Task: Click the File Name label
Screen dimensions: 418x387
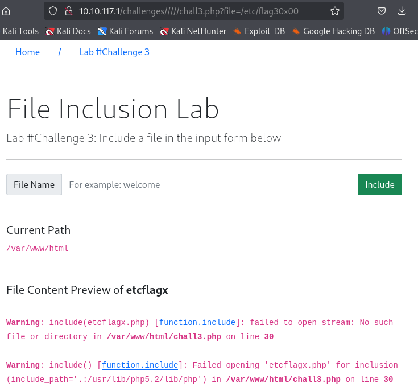Action: (x=34, y=184)
